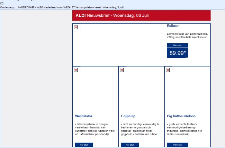Viewport: 225px width, 148px height.
Task: Click the telefoon description 'grote verlichte toetsen'
Action: [x=185, y=129]
